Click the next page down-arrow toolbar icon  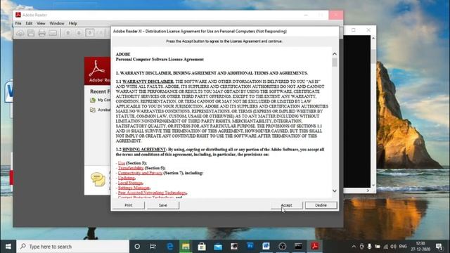(79, 33)
